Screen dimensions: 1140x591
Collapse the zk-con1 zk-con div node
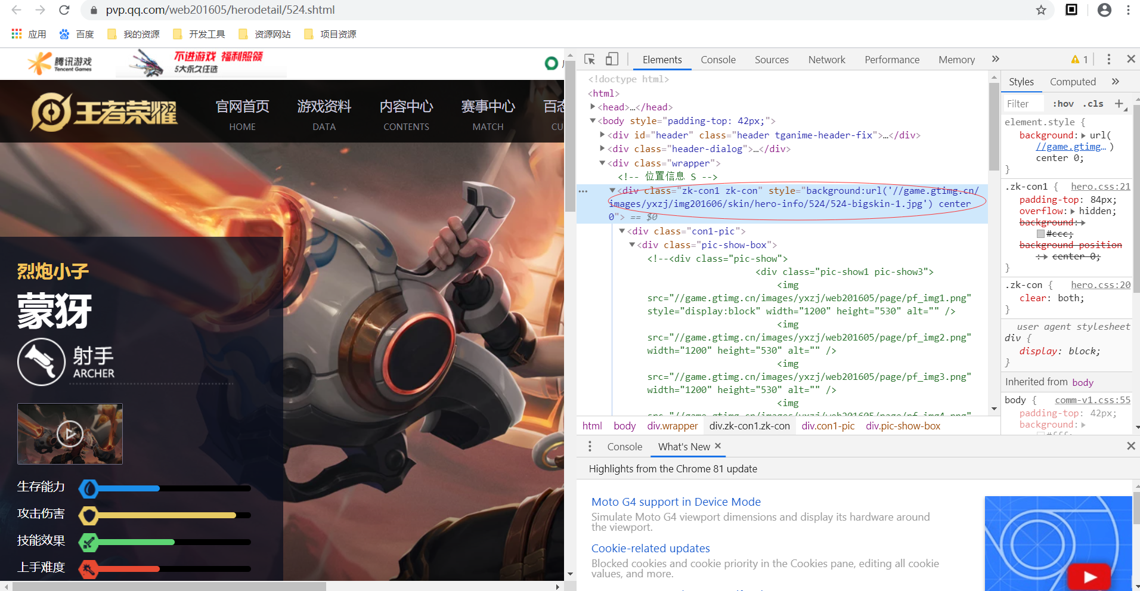tap(612, 190)
